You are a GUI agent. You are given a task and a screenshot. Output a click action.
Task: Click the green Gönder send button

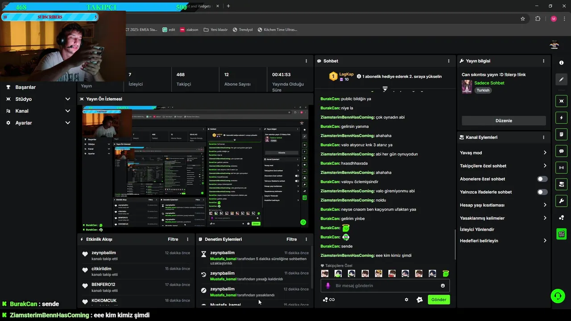click(439, 300)
